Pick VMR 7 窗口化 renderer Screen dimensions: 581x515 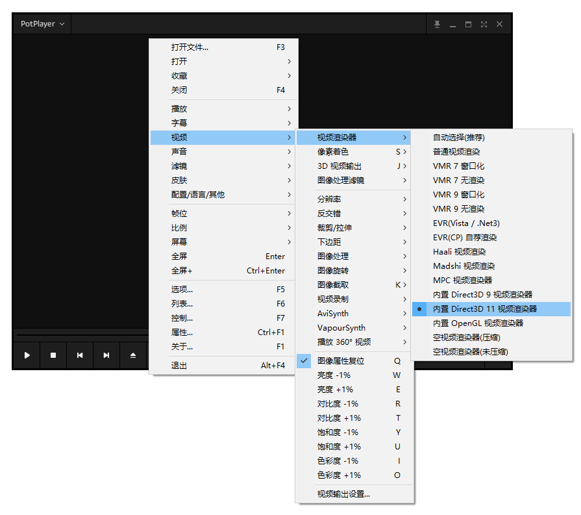point(491,166)
